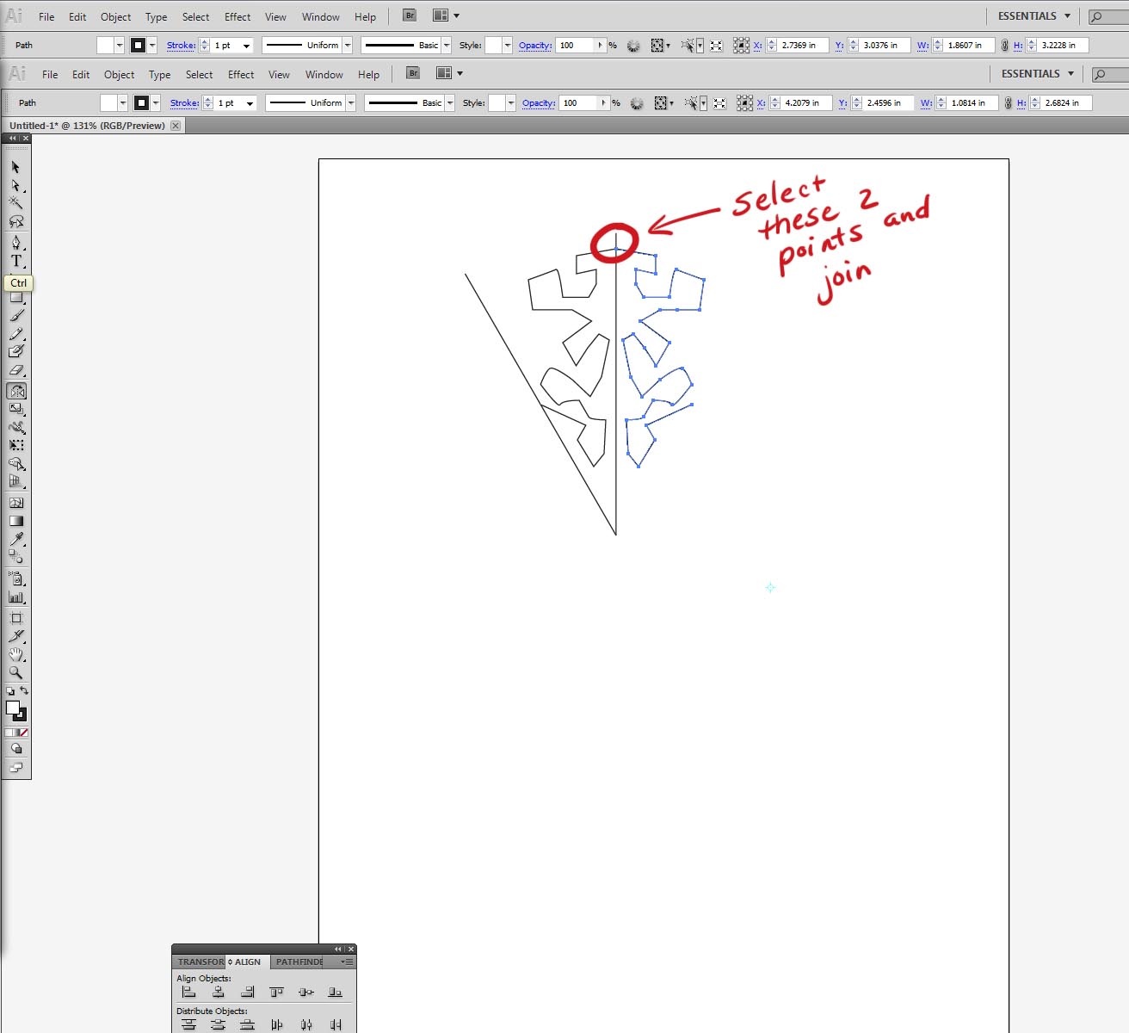Switch to the PATHFINDER tab
Viewport: 1129px width, 1033px height.
299,962
